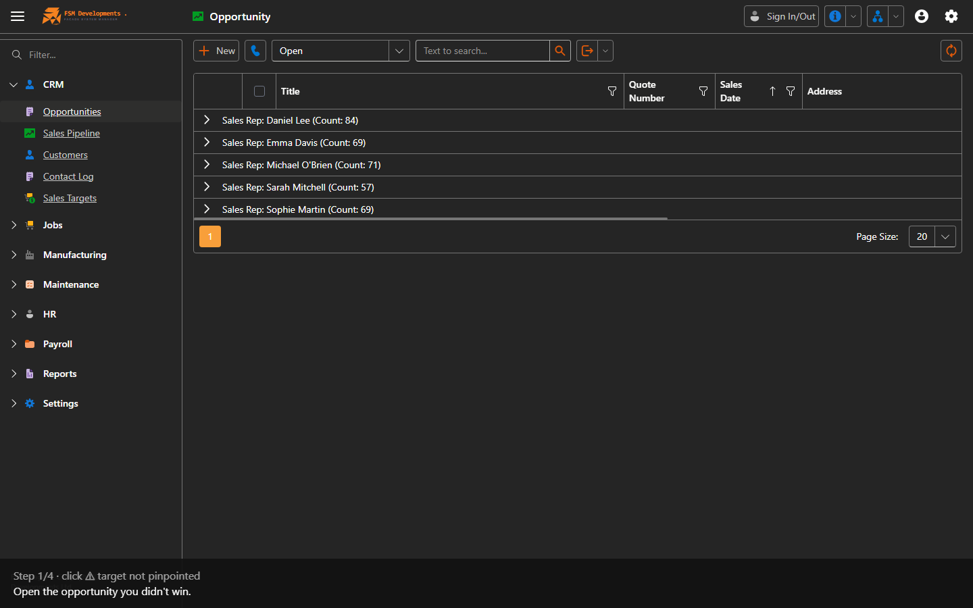Click the Sign In/Out button
This screenshot has width=973, height=608.
point(781,16)
